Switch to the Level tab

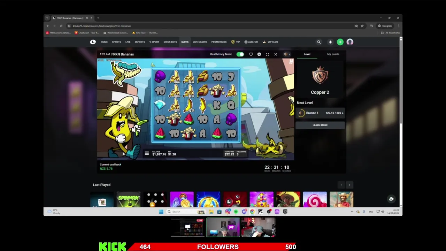tap(307, 54)
